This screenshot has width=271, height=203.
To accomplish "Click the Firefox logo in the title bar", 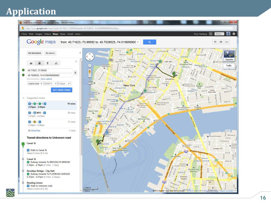I will (x=21, y=22).
